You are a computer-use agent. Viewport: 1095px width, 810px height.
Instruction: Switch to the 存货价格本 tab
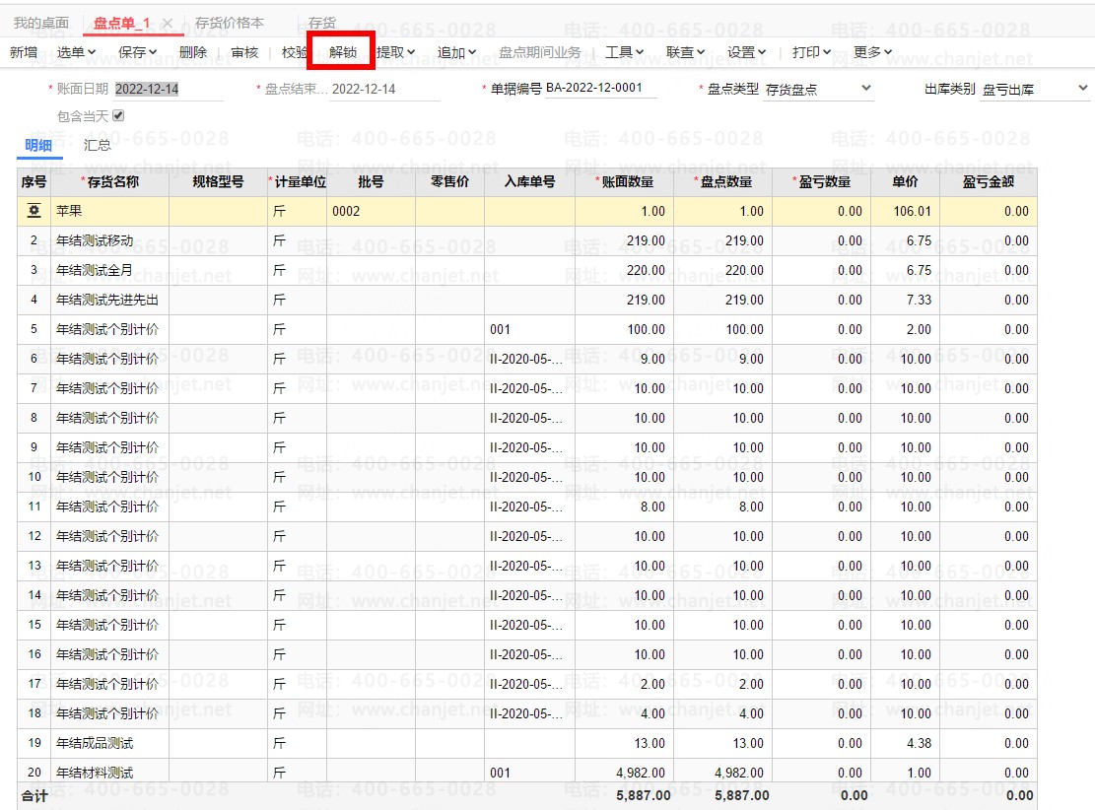point(230,23)
